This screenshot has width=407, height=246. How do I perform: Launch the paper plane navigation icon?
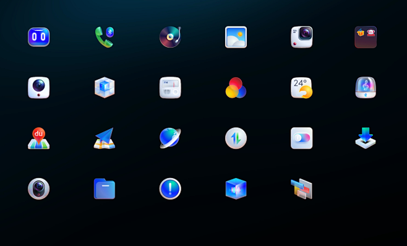(x=105, y=138)
